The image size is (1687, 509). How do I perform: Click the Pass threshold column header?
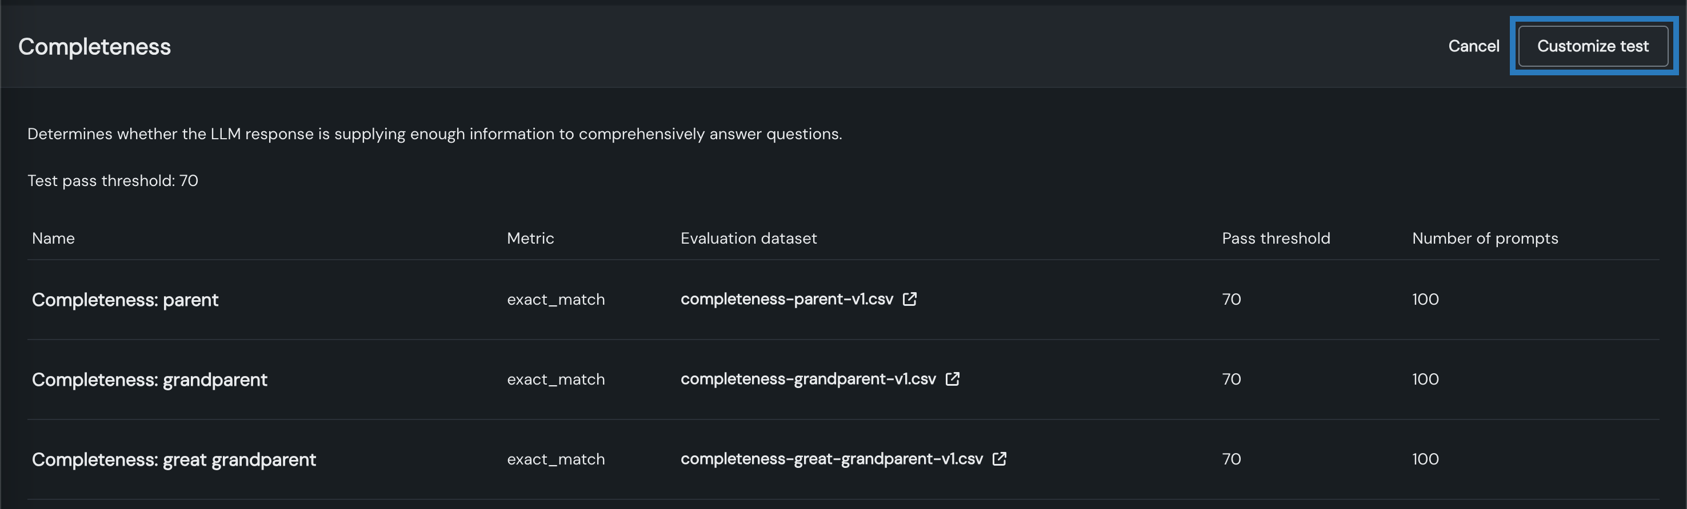1276,238
